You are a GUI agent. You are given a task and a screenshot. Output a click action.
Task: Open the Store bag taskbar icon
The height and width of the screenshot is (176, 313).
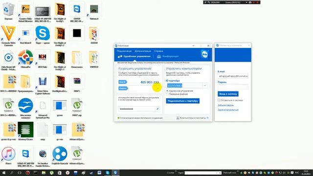click(60, 173)
